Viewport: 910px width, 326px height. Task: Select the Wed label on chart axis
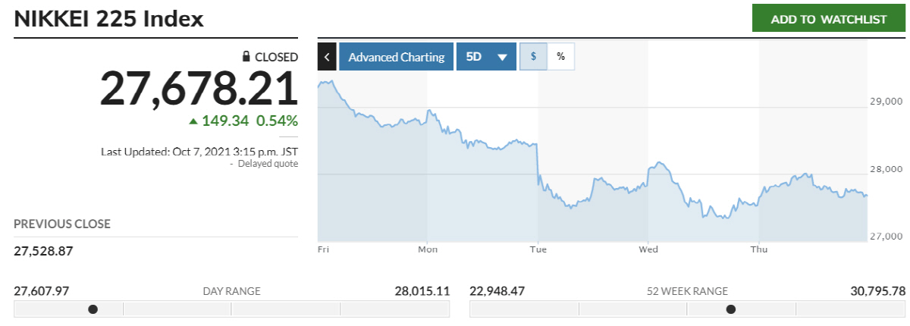648,249
